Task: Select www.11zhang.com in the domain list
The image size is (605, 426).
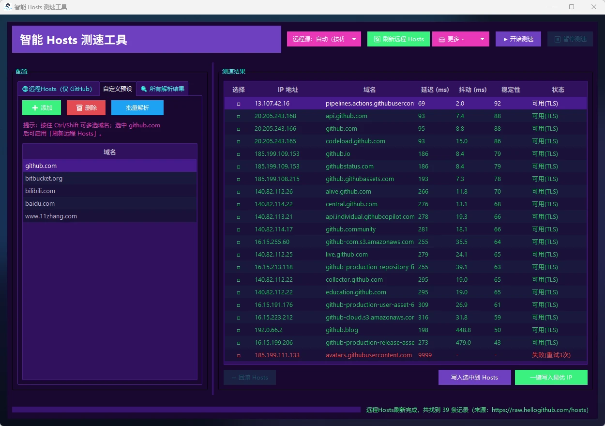Action: [110, 216]
